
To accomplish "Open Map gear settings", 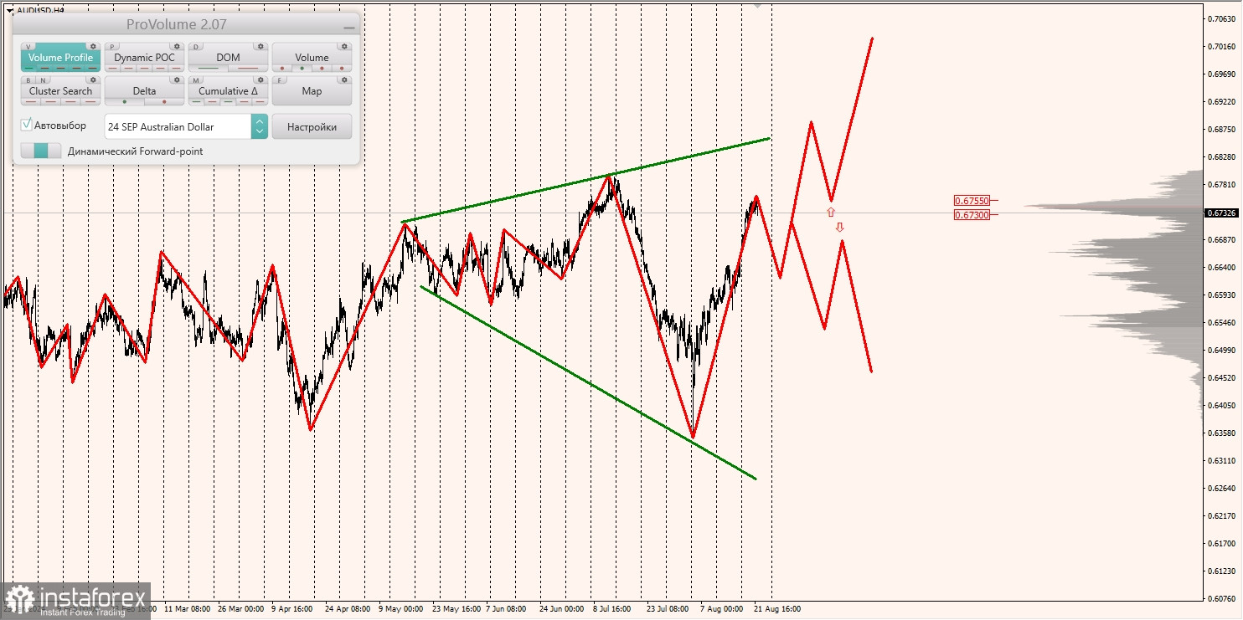I will tap(344, 79).
